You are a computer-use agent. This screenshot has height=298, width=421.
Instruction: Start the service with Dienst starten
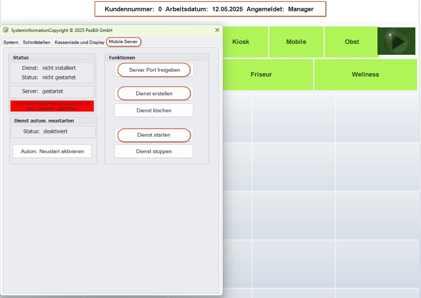[154, 135]
